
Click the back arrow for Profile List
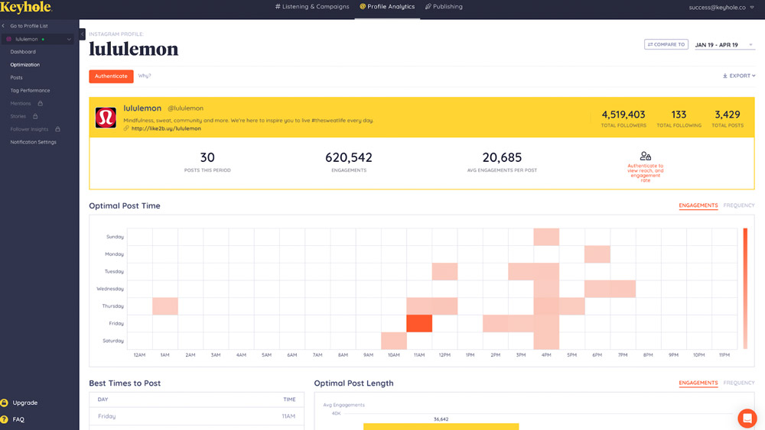click(x=3, y=26)
